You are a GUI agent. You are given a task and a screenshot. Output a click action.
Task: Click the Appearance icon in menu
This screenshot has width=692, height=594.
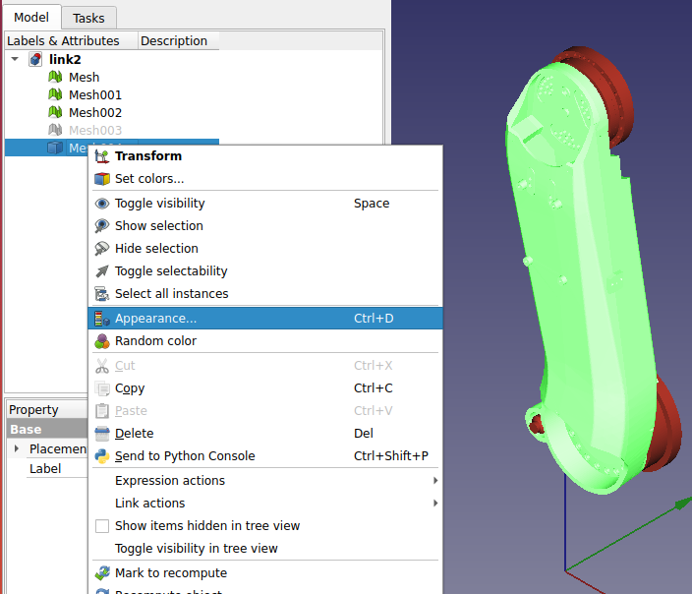point(102,319)
